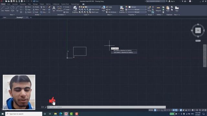Expand the Properties panel
The width and height of the screenshot is (207, 116).
(132, 15)
